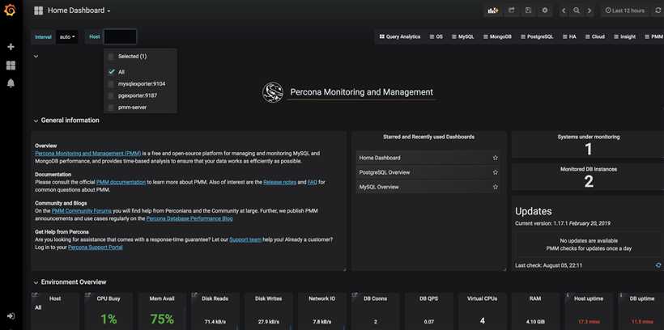664x330 pixels.
Task: Open the Cloud menu
Action: pyautogui.click(x=595, y=37)
